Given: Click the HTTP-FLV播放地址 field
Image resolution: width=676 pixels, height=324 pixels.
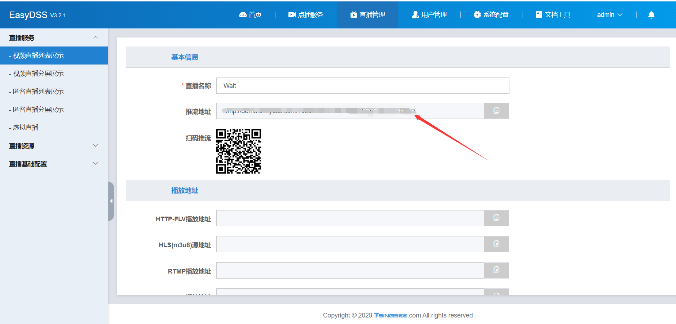Looking at the screenshot, I should pyautogui.click(x=350, y=218).
